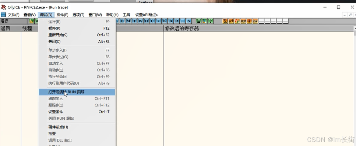This screenshot has width=356, height=146.
Task: Open the 查看(V) menu
Action: coord(29,15)
